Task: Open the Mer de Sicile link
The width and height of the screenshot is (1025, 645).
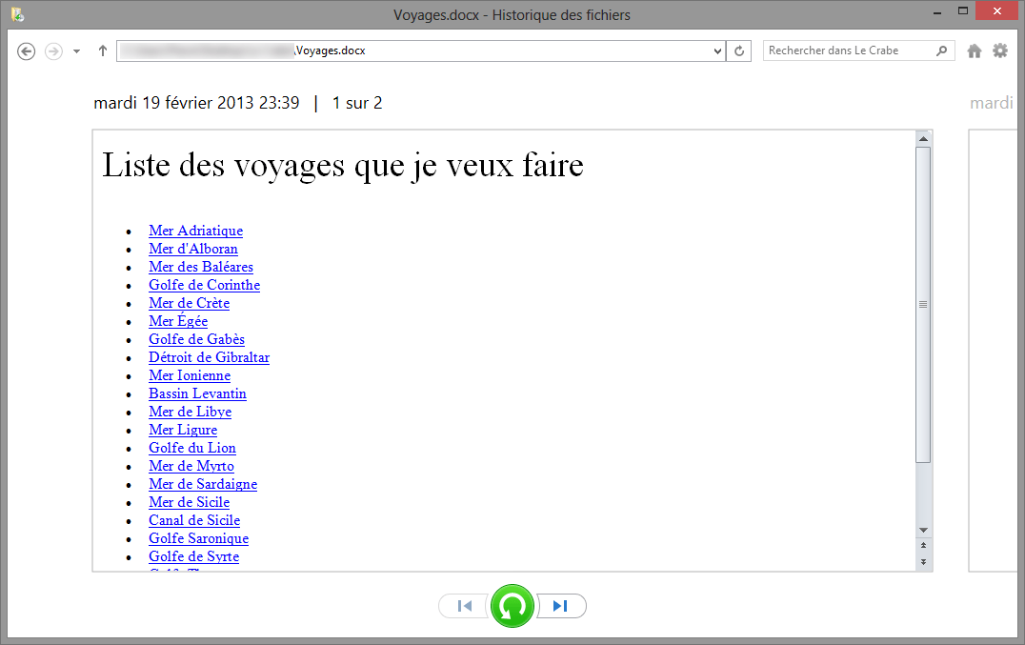Action: tap(189, 502)
